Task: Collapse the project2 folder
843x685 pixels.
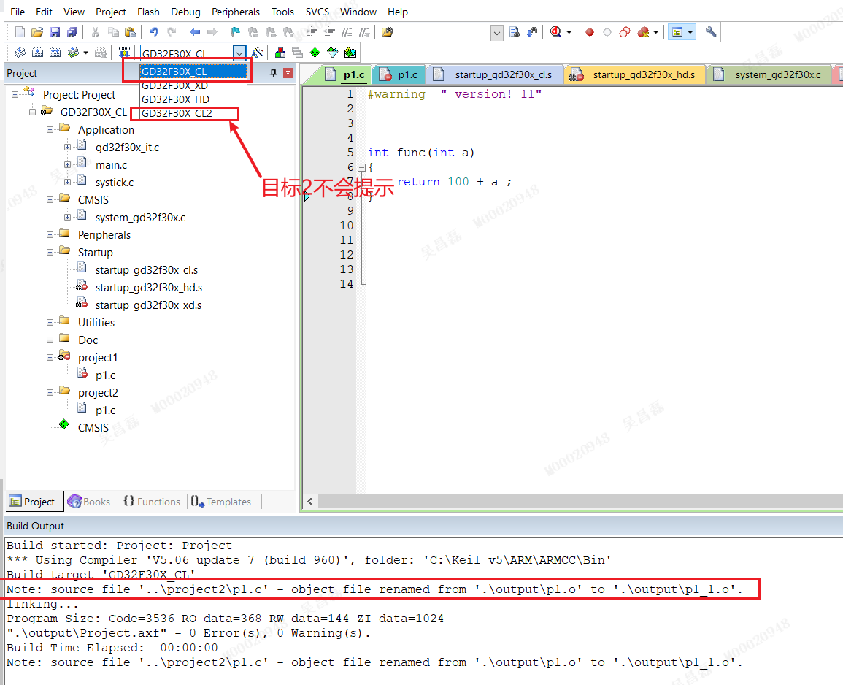Action: (50, 392)
